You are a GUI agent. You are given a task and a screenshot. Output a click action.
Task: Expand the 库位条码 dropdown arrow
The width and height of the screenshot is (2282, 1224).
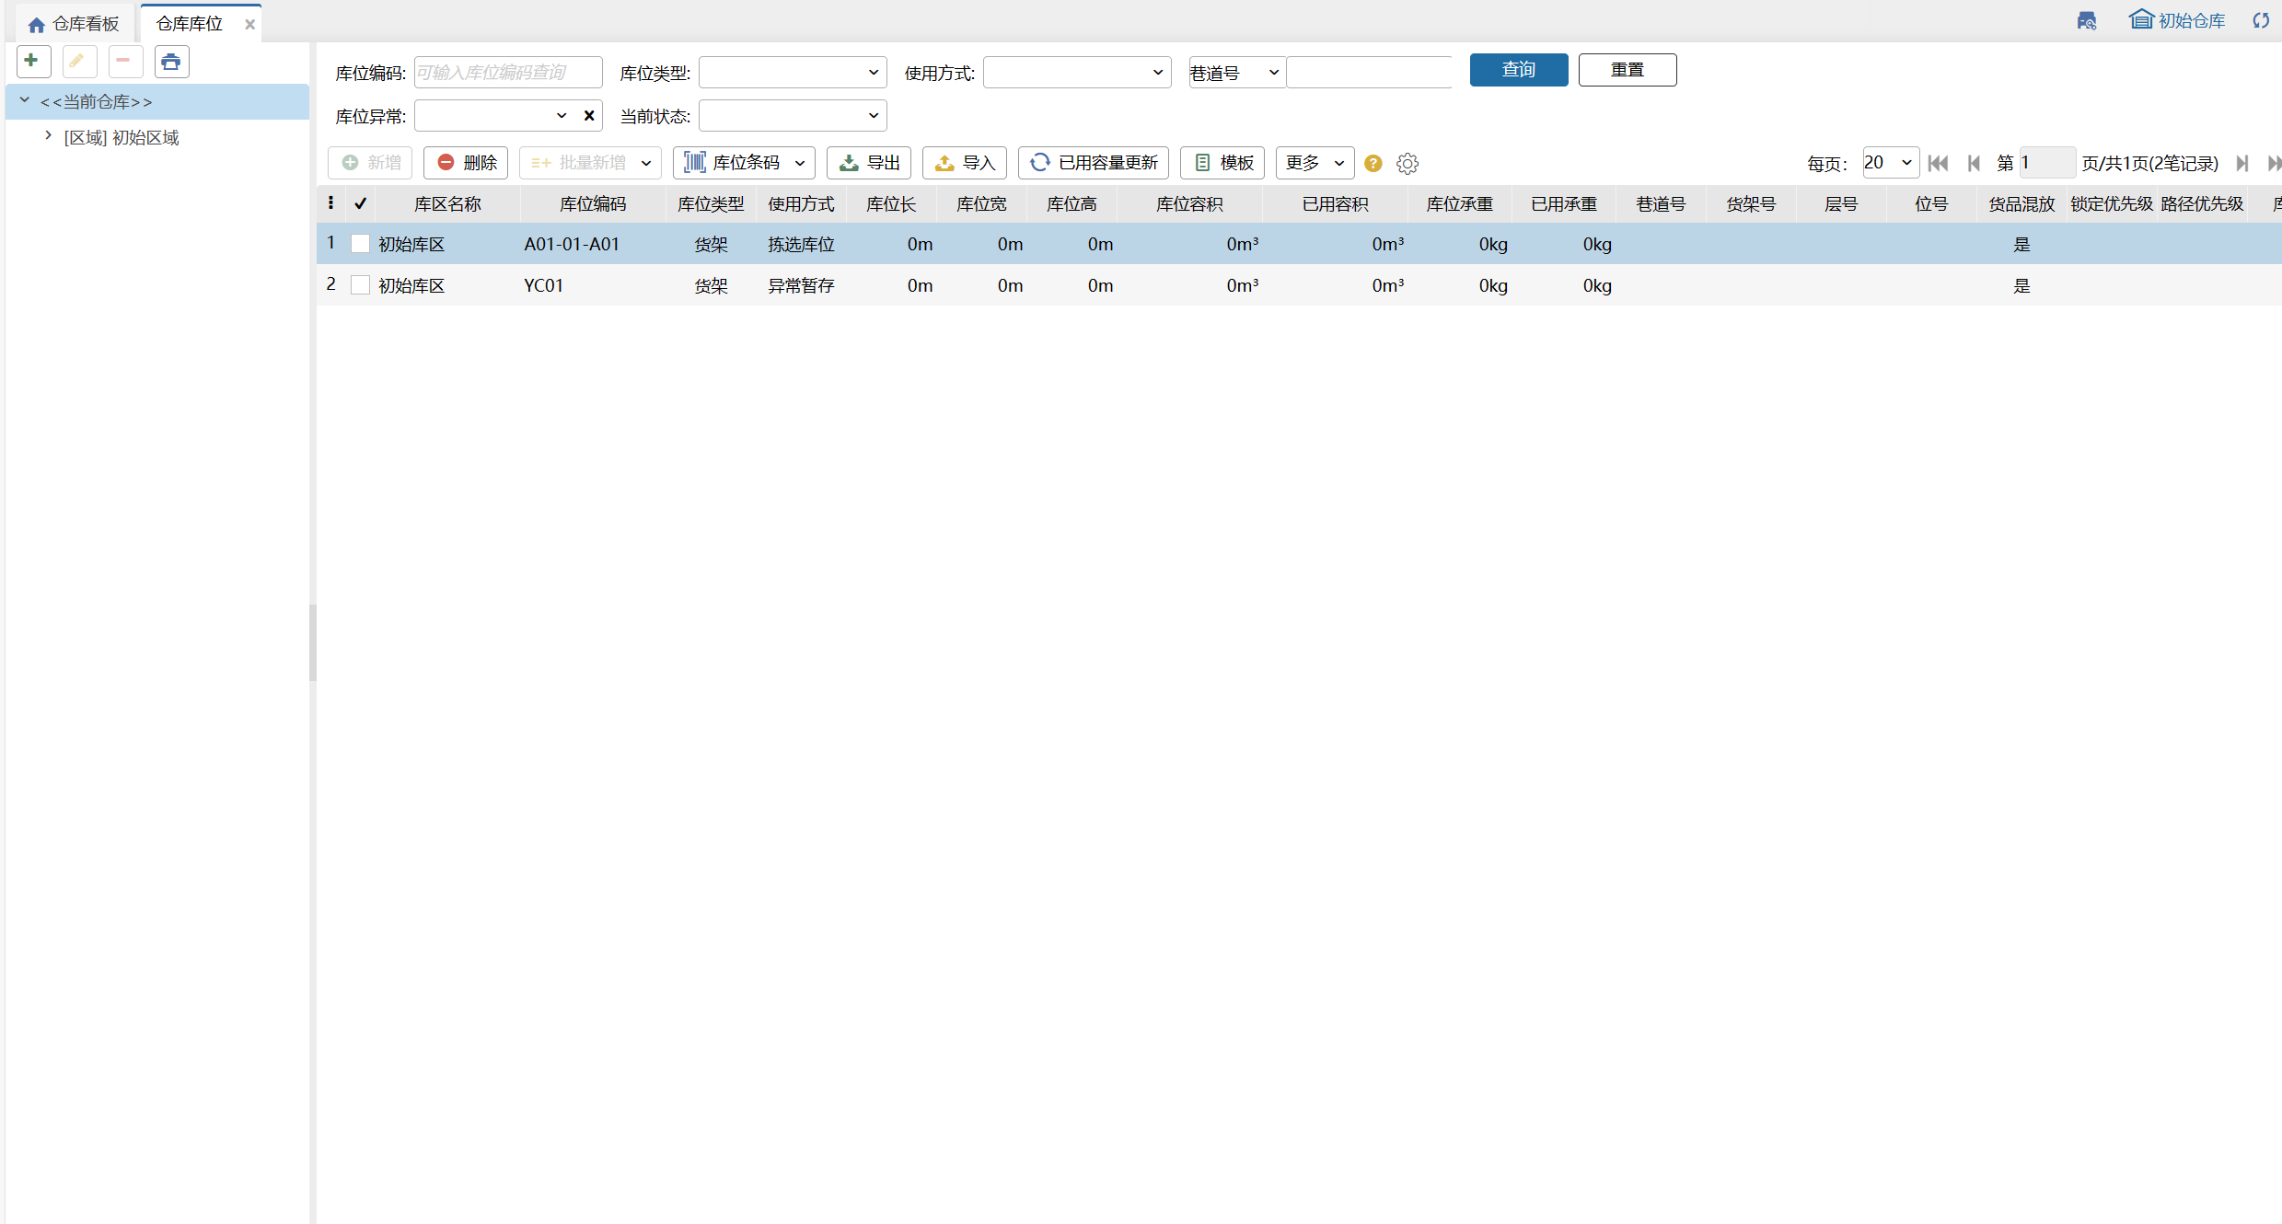click(x=800, y=163)
